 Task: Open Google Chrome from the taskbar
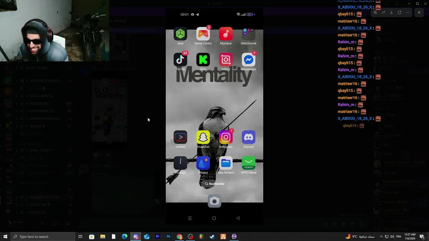(180, 237)
